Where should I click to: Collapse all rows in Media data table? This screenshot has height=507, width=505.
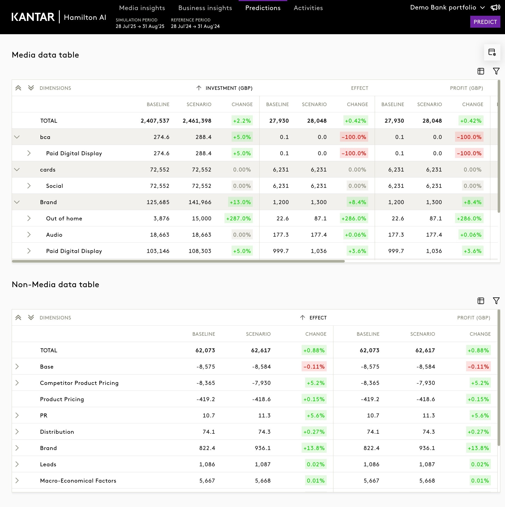[x=18, y=88]
